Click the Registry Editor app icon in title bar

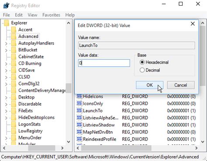[x=6, y=6]
